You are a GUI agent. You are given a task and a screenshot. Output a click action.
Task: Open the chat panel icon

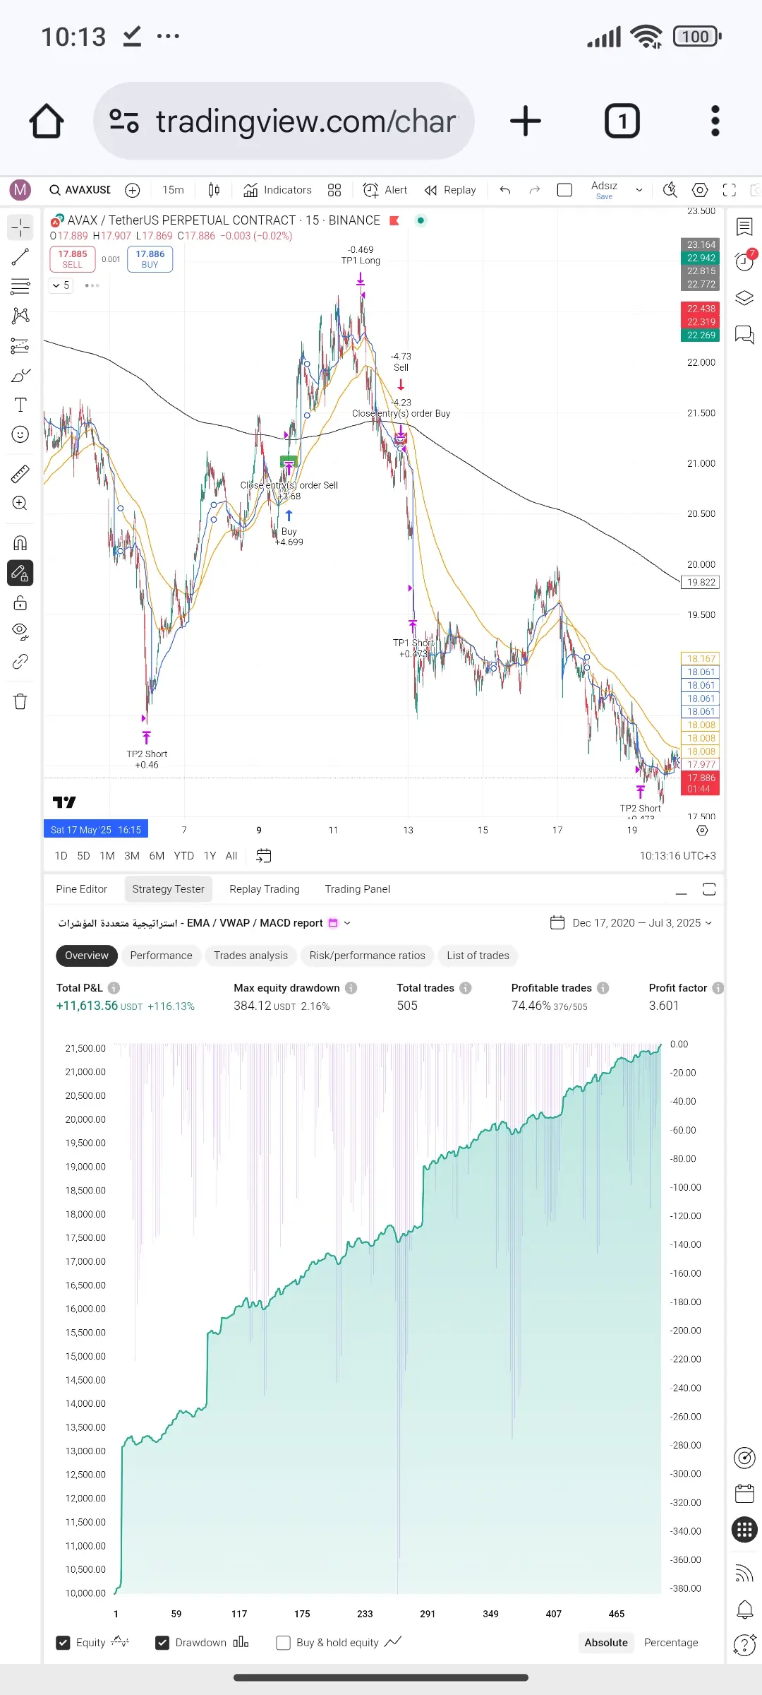coord(744,334)
